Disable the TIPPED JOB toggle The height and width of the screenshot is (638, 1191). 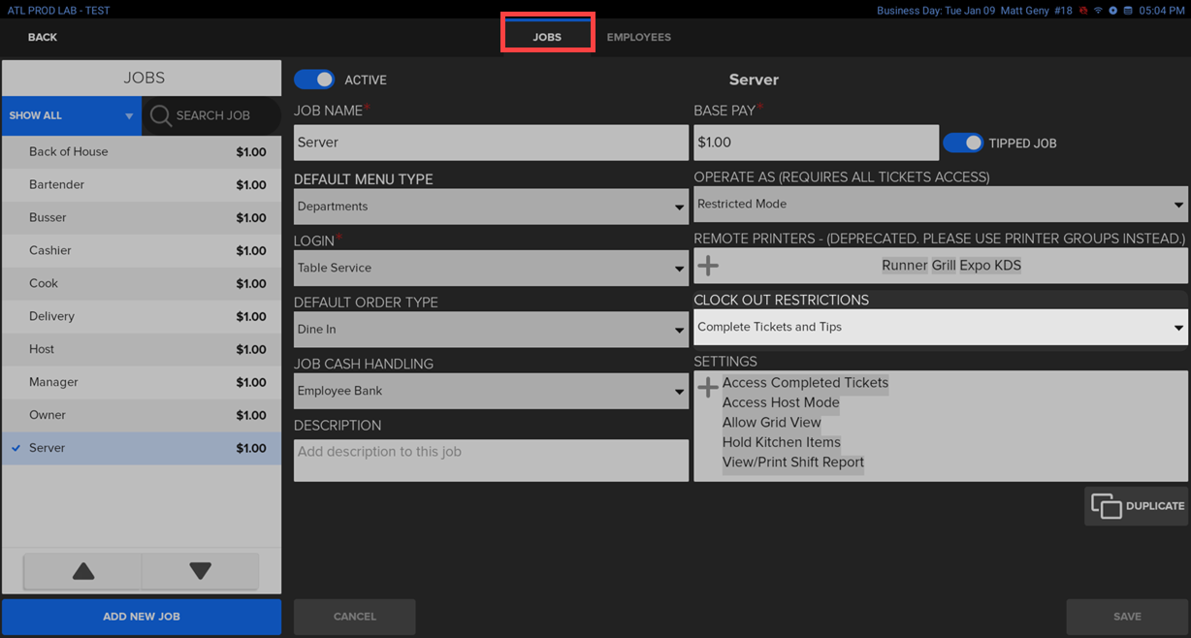point(963,143)
